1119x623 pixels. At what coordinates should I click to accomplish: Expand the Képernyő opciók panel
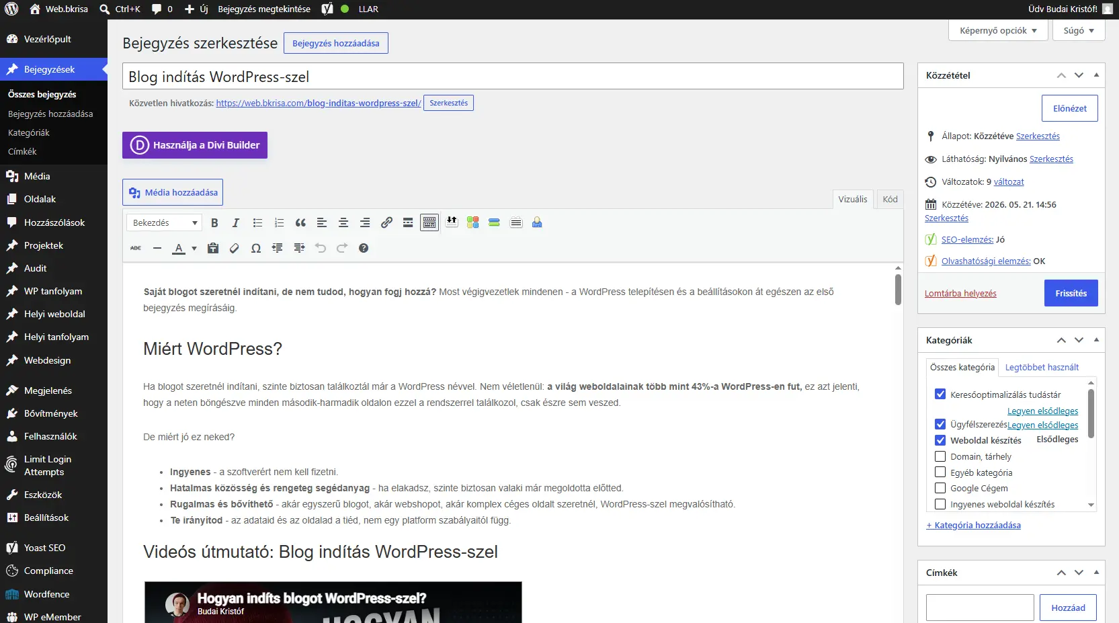[998, 30]
